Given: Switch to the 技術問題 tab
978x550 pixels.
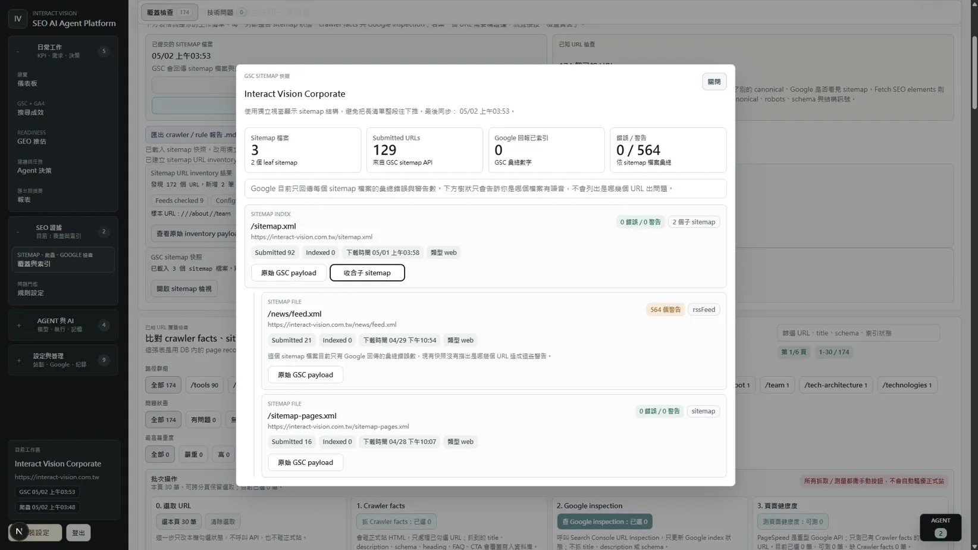Looking at the screenshot, I should click(226, 12).
